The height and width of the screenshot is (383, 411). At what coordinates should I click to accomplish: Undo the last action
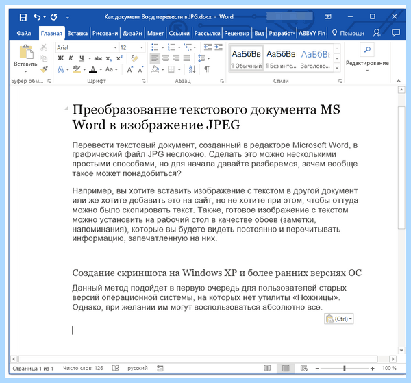click(37, 17)
